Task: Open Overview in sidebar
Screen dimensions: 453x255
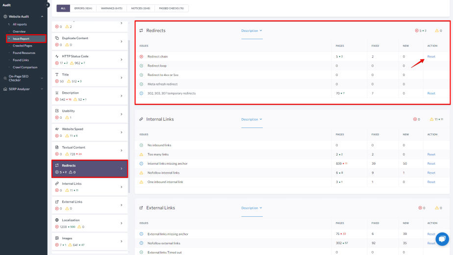Action: (19, 31)
